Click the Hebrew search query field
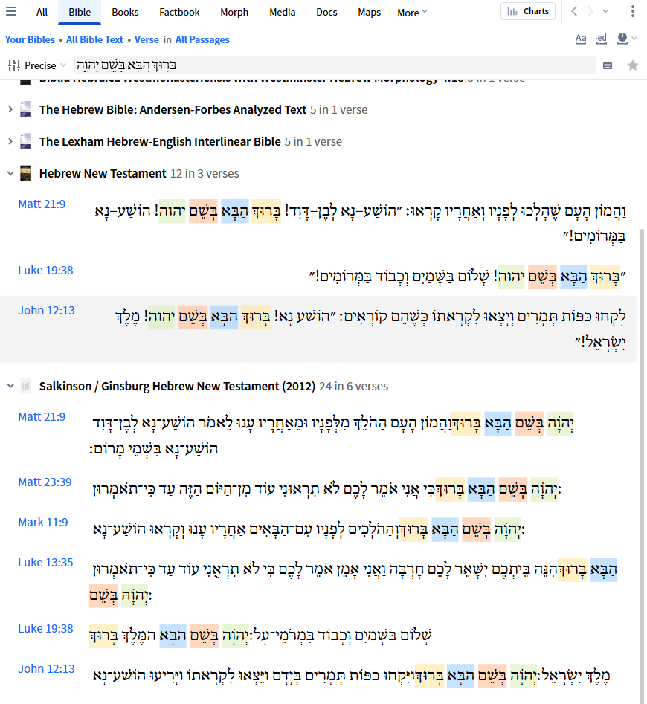This screenshot has width=647, height=704. 335,65
